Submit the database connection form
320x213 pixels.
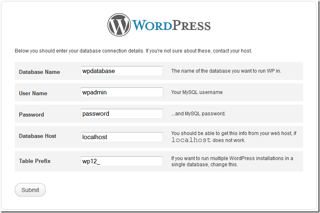30,190
